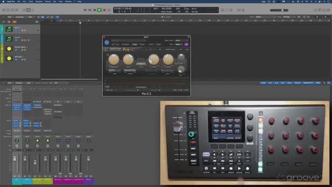
Task: Open the Track menu in menu bar
Action: click(31, 1)
